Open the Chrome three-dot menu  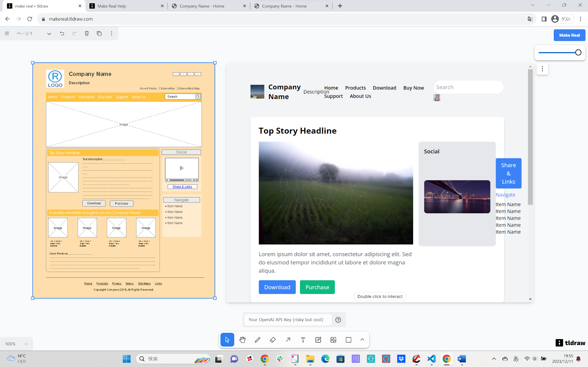[581, 19]
